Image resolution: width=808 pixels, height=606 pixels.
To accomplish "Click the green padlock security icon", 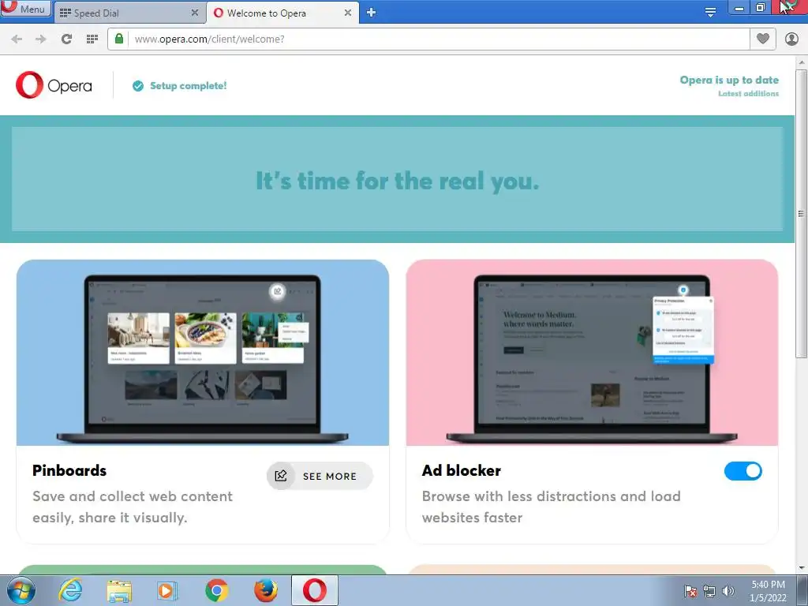I will [119, 39].
